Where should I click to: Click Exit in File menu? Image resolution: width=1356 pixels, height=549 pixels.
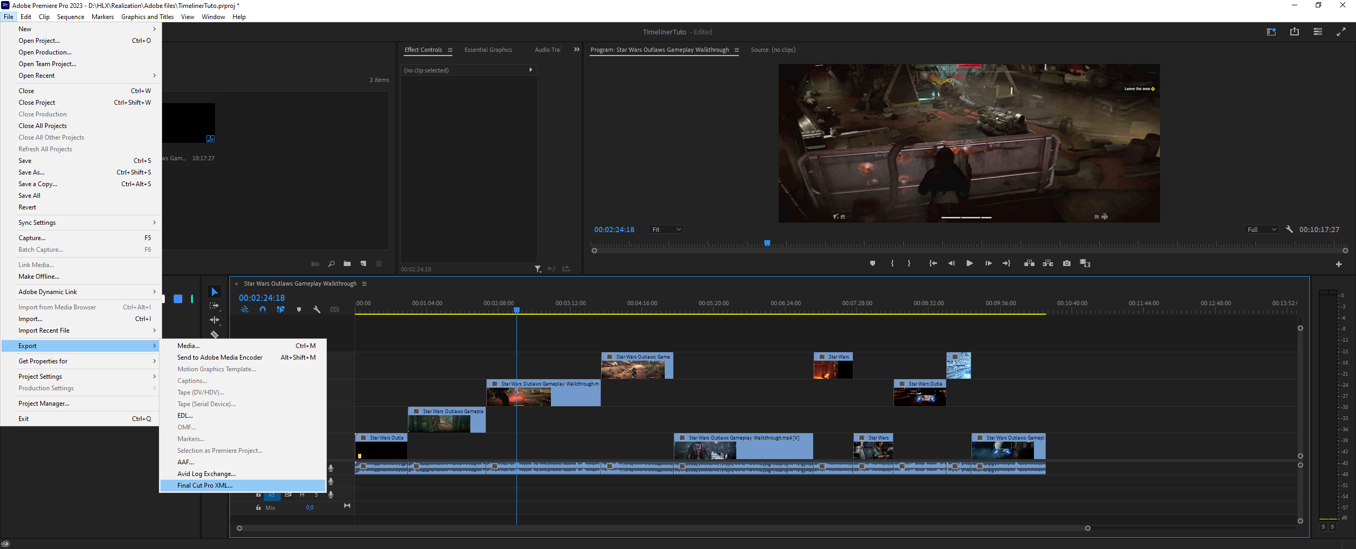[81, 419]
